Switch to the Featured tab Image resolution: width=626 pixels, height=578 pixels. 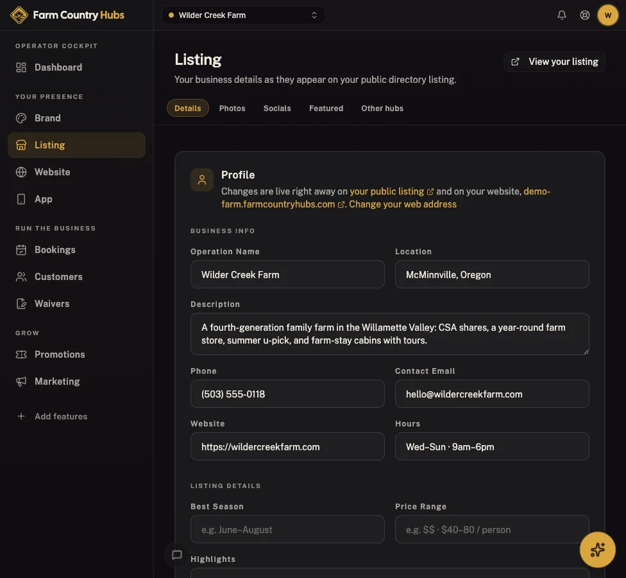tap(326, 109)
